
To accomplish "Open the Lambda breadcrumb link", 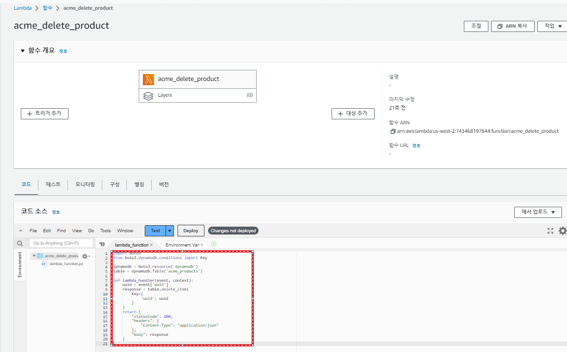I will (23, 8).
